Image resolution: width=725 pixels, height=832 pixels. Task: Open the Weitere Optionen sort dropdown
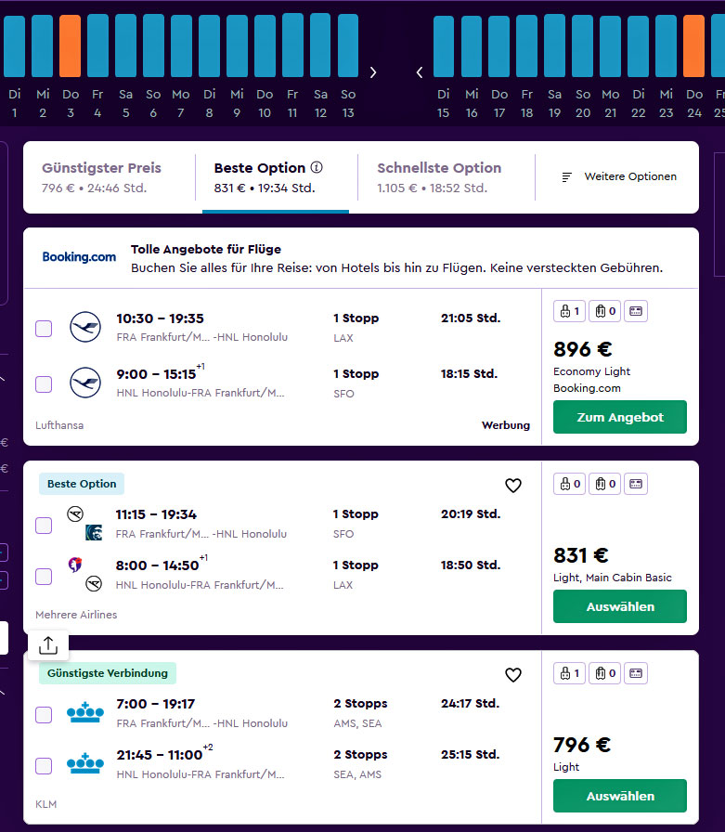tap(619, 176)
